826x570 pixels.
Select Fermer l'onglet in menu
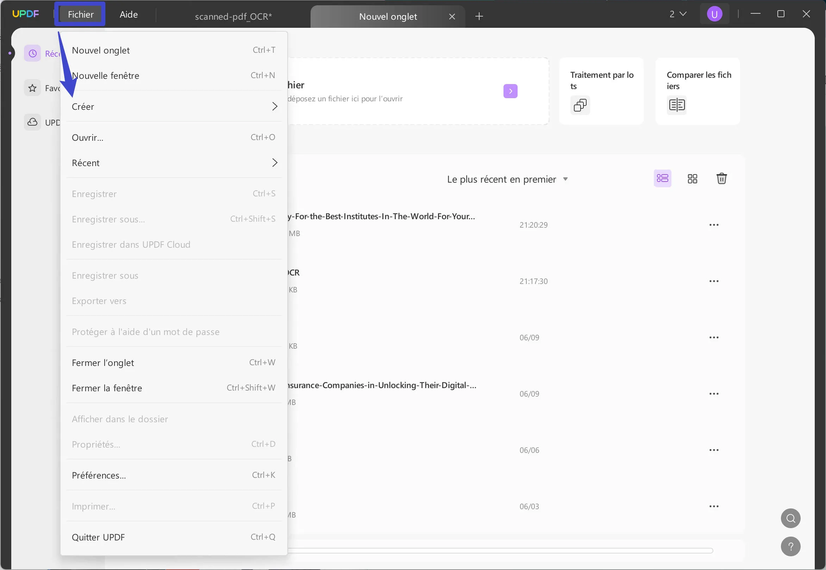coord(174,363)
